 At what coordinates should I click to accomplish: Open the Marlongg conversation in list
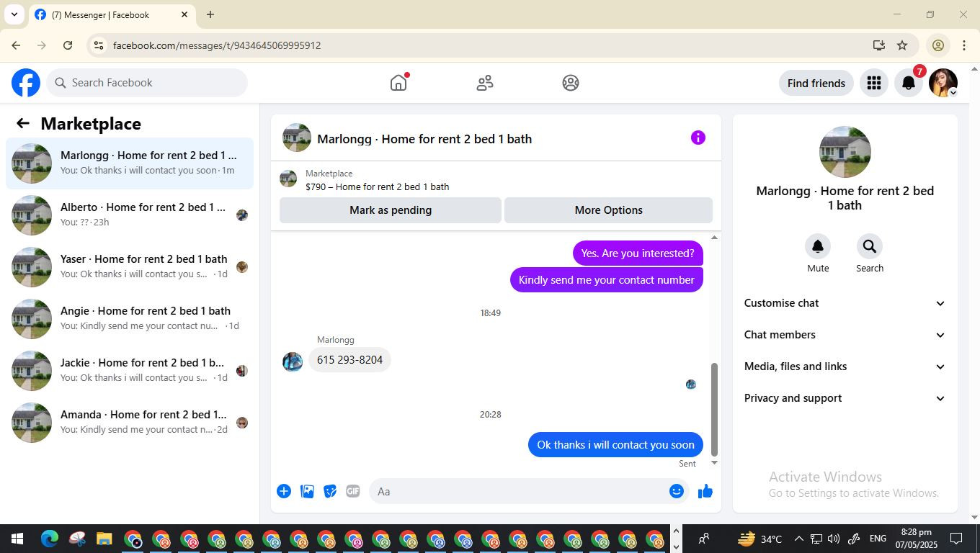pyautogui.click(x=130, y=163)
